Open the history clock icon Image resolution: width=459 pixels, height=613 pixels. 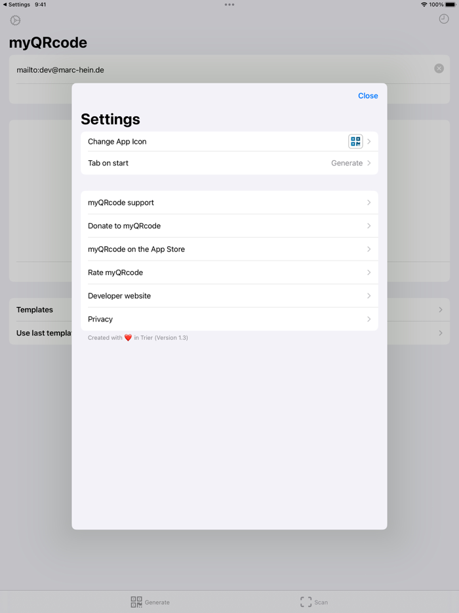tap(444, 19)
